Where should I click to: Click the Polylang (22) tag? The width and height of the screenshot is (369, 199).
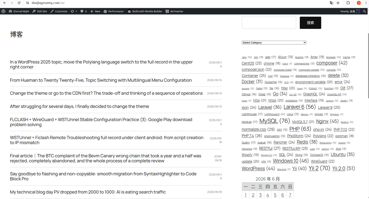tap(323, 136)
